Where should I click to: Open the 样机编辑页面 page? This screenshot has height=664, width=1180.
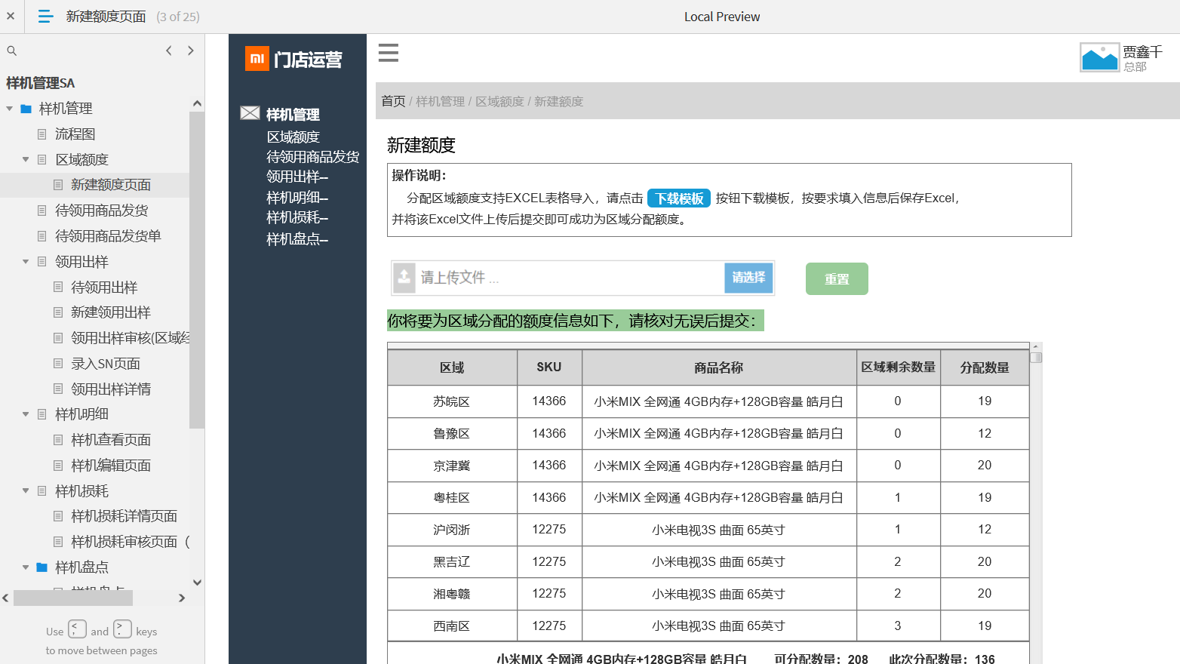(111, 466)
